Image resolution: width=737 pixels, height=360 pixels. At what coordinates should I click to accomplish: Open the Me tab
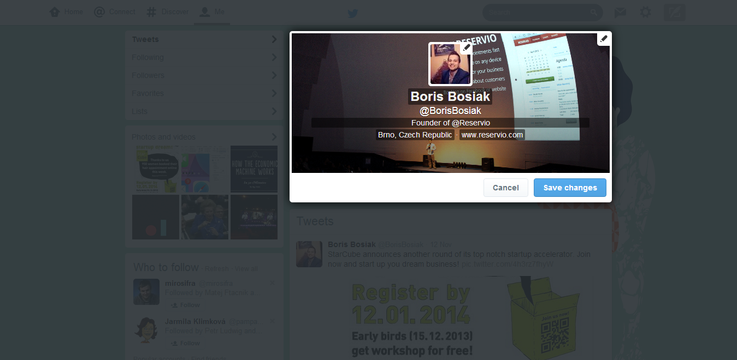tap(212, 11)
